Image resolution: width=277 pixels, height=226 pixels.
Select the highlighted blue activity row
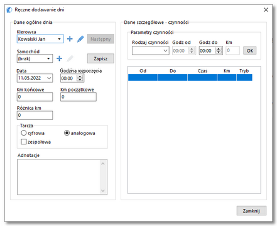click(190, 77)
